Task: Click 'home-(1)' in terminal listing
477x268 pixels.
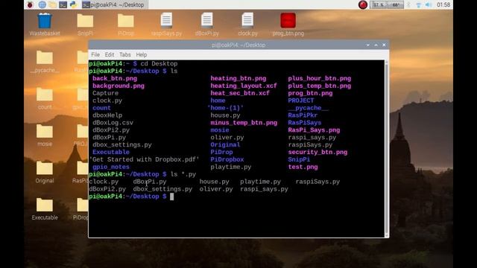Action: (x=225, y=108)
